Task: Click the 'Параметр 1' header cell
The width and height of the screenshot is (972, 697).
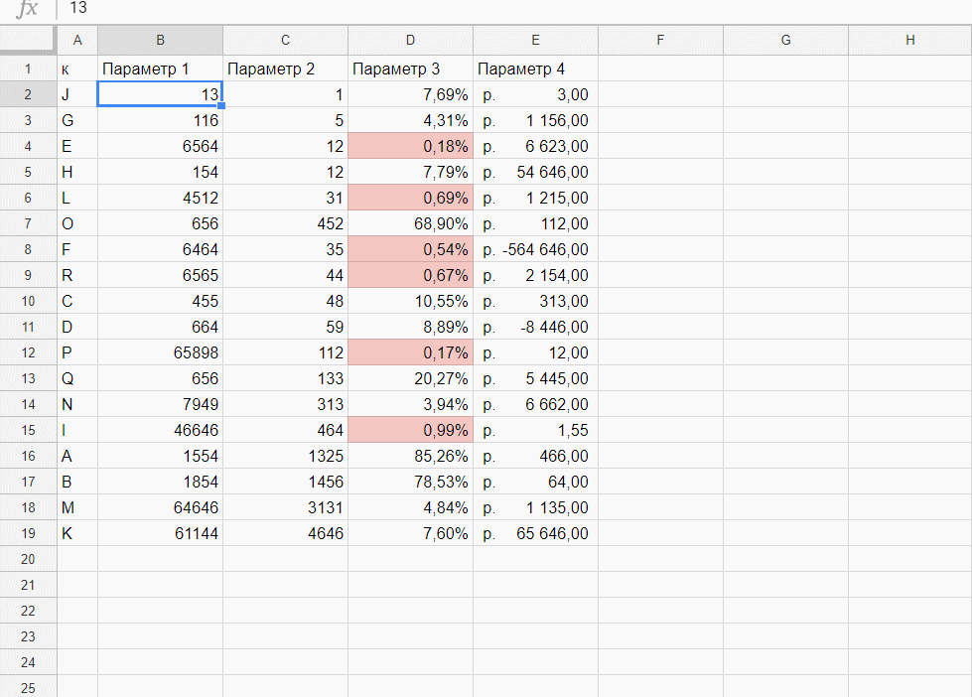Action: 160,69
